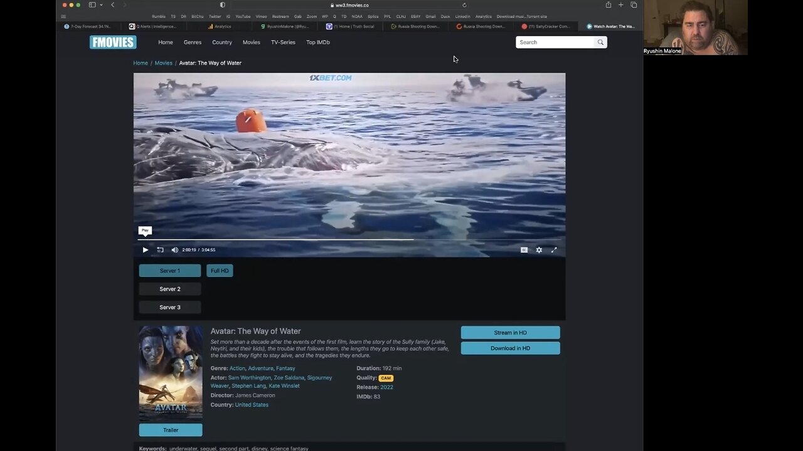Switch to the SaltyCracker tab
Image resolution: width=803 pixels, height=451 pixels.
[546, 26]
